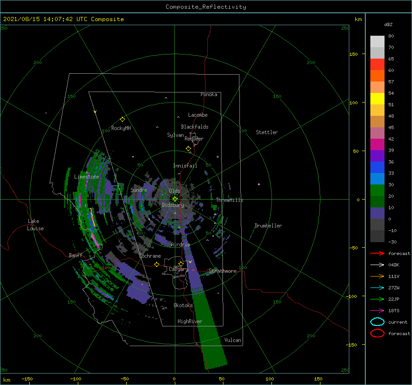Click the Okotoks label on map

tap(183, 305)
